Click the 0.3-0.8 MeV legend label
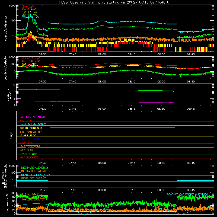Image resolution: width=217 pixels, height=217 pixels. pos(31,61)
